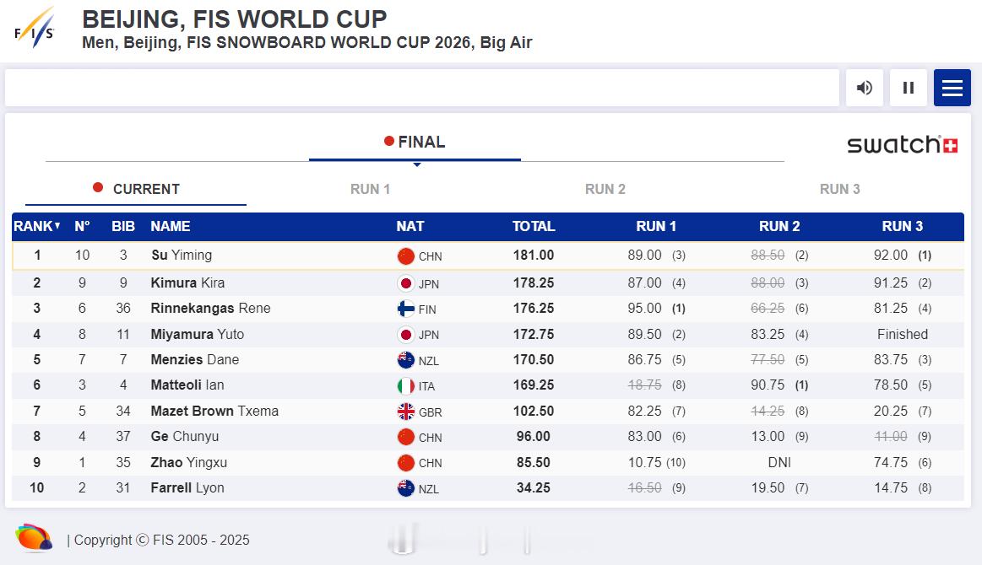Click the FIS logo
This screenshot has width=982, height=565.
tap(35, 30)
